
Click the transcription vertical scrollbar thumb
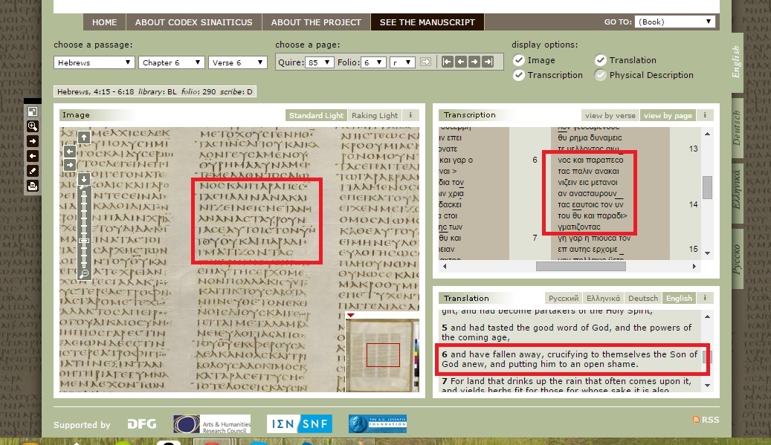708,188
